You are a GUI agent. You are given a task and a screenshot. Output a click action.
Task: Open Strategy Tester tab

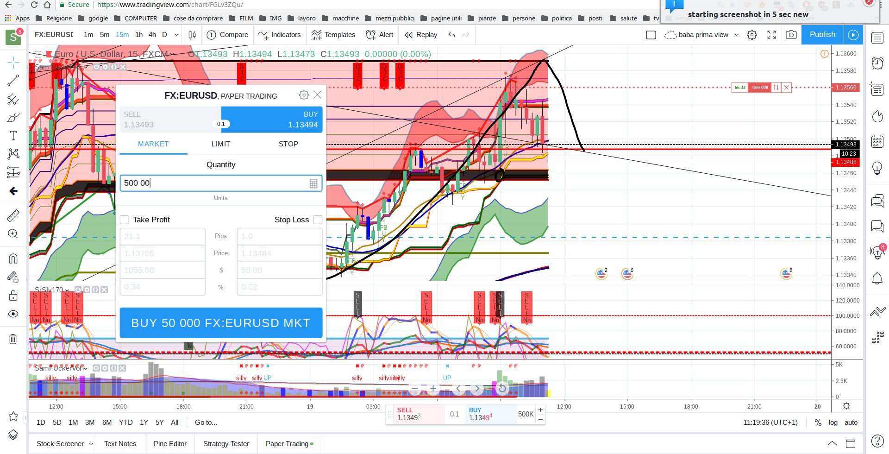pos(226,444)
